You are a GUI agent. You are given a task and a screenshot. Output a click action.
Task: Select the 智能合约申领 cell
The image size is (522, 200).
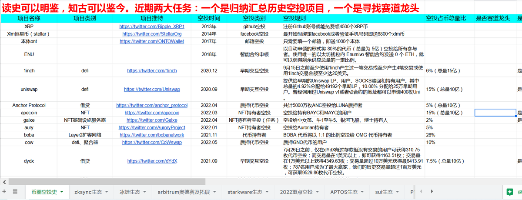click(254, 54)
